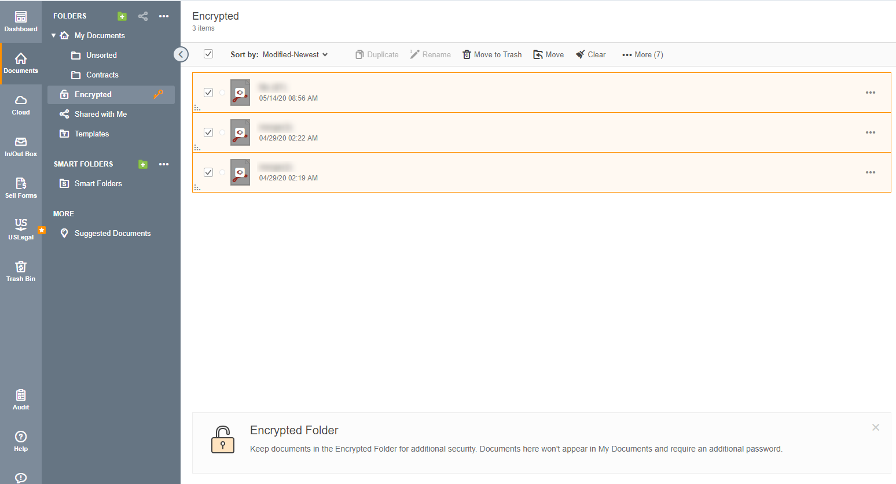The height and width of the screenshot is (484, 896).
Task: Select the Encrypted folder
Action: pos(111,95)
